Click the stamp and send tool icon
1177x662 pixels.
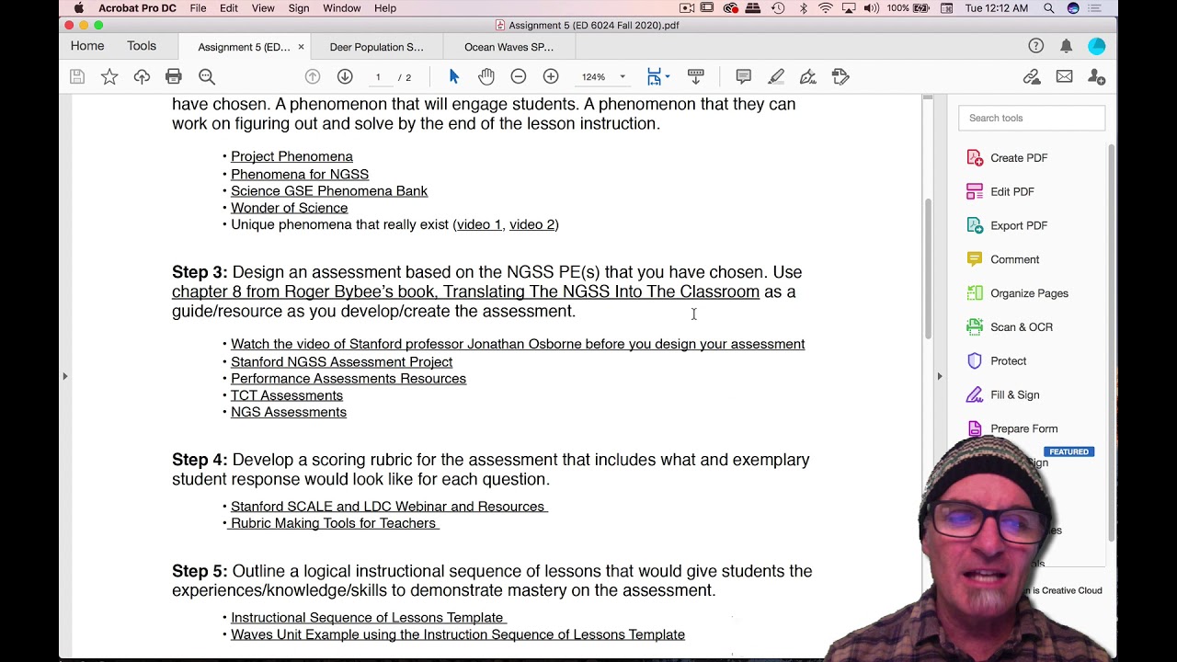click(x=840, y=77)
